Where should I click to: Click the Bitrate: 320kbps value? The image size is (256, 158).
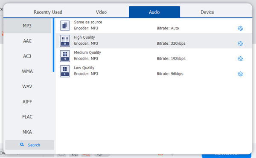[x=171, y=43]
